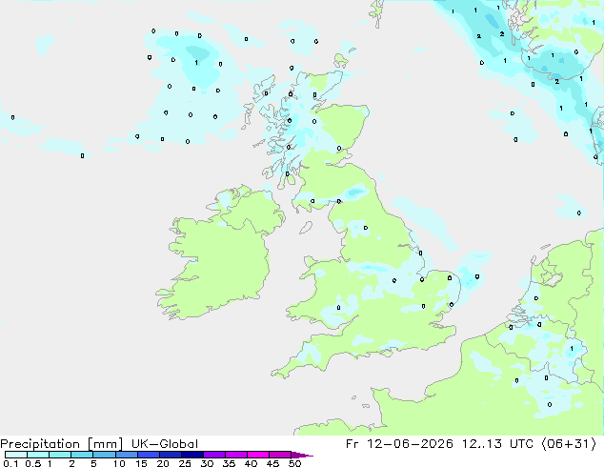Click the legend value '10'

(x=119, y=463)
